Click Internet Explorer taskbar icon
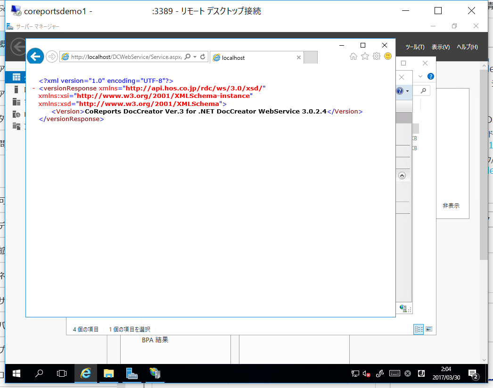Image resolution: width=493 pixels, height=388 pixels. pyautogui.click(x=85, y=373)
